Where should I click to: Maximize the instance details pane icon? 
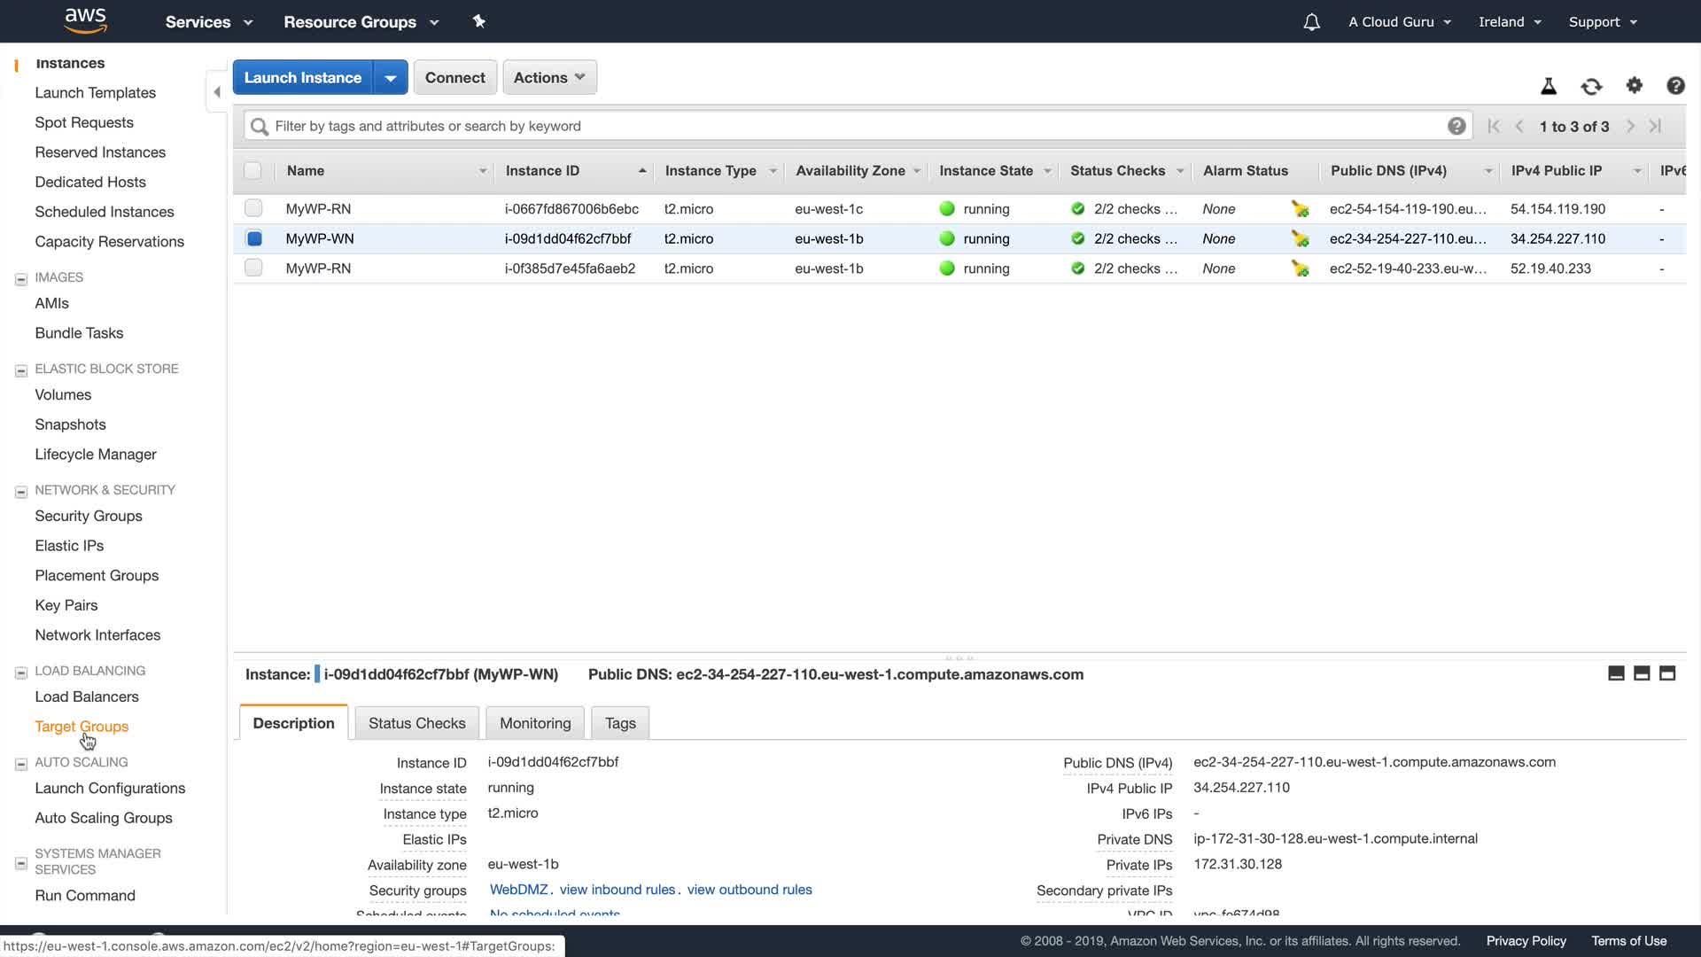pyautogui.click(x=1666, y=673)
